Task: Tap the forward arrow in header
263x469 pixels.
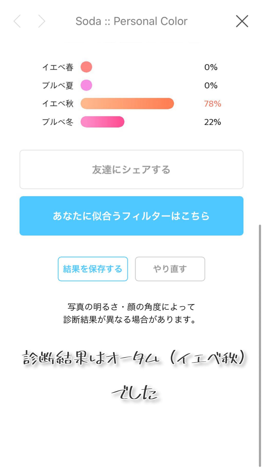Action: 41,21
